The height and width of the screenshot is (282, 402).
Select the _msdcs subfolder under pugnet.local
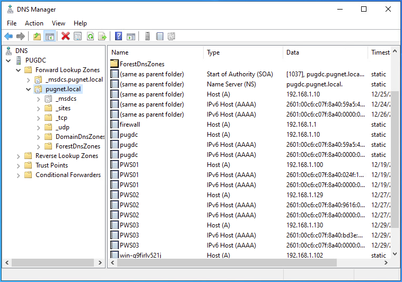66,99
